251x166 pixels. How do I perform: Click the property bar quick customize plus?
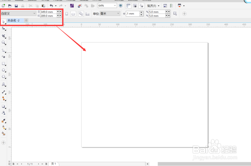point(184,14)
